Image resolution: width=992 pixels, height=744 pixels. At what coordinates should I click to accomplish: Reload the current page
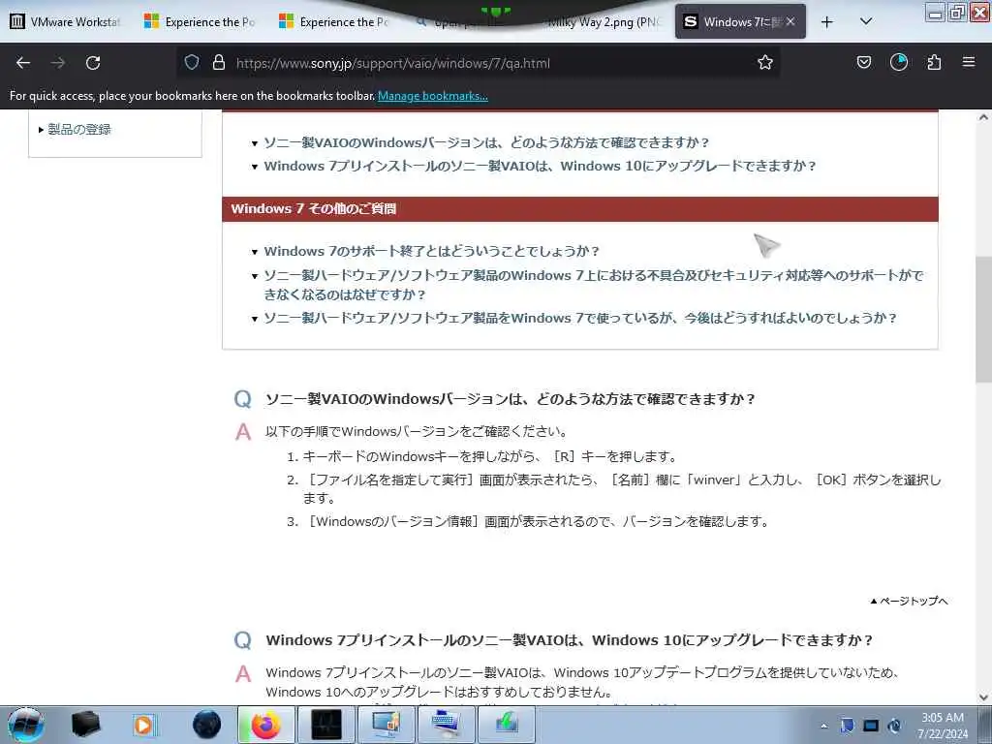point(93,63)
